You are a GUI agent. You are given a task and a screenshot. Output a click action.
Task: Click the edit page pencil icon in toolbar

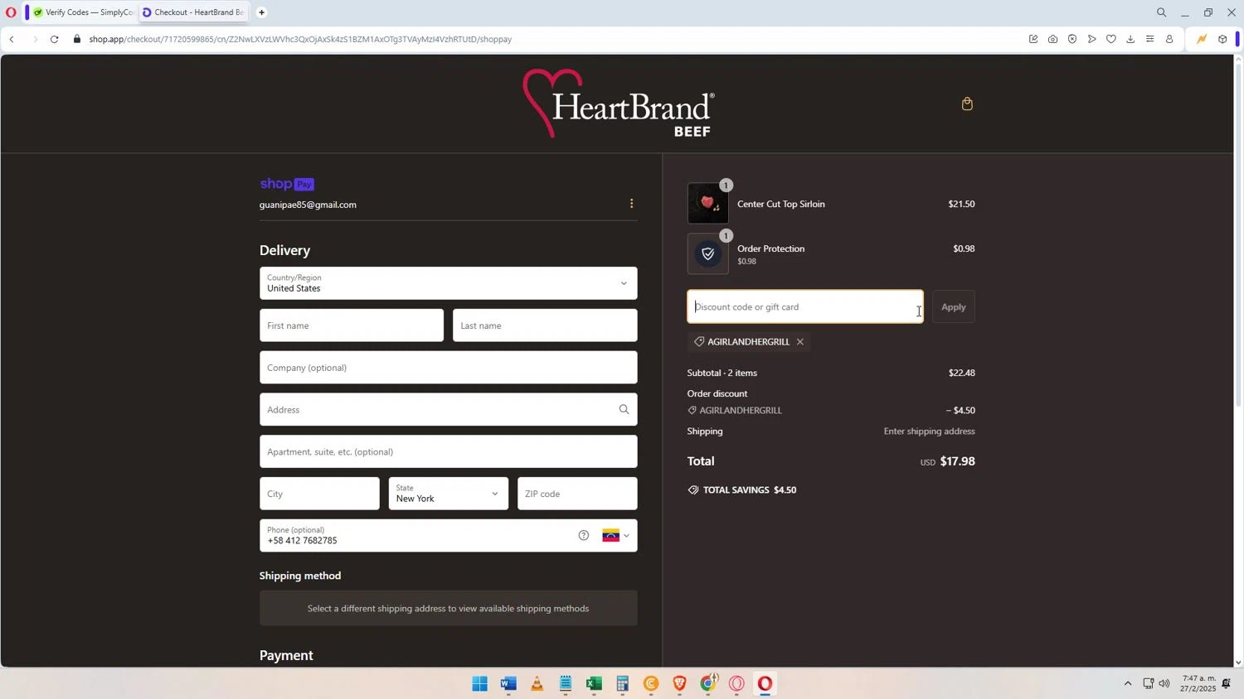(x=1033, y=39)
